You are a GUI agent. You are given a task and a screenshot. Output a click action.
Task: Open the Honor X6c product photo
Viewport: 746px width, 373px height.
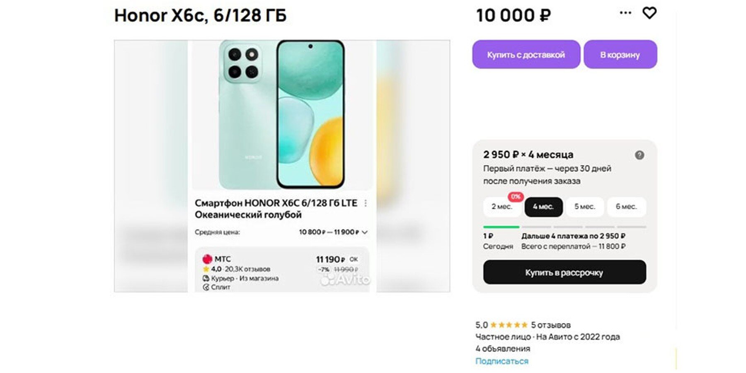pos(282,115)
